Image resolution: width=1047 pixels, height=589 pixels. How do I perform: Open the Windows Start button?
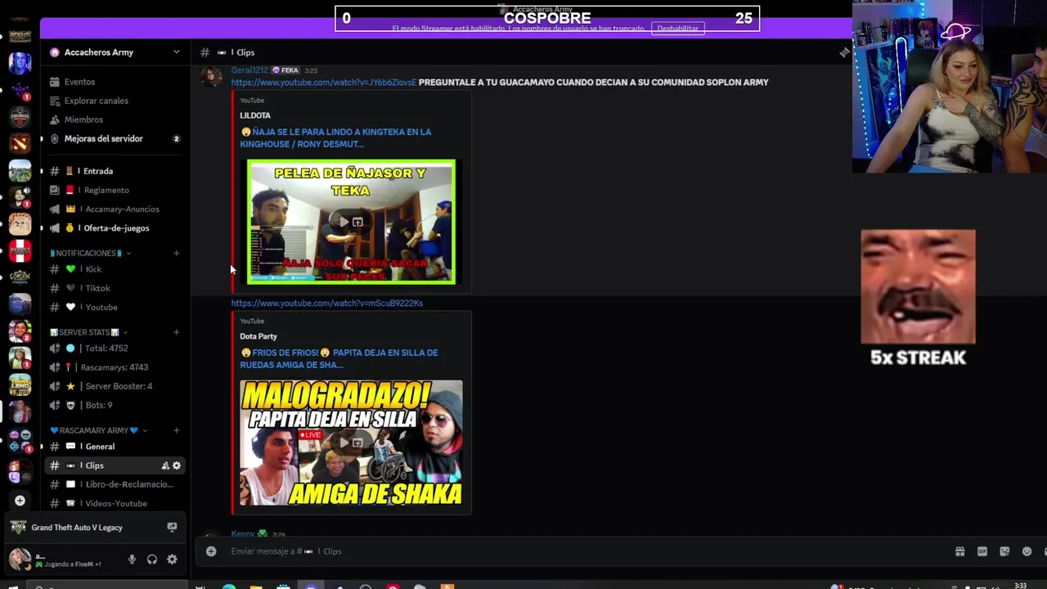coord(13,586)
